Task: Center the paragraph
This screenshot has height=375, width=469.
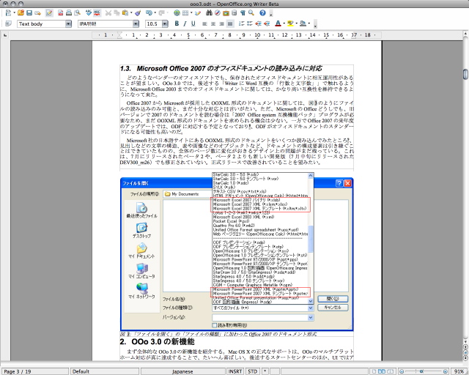Action: pyautogui.click(x=213, y=23)
